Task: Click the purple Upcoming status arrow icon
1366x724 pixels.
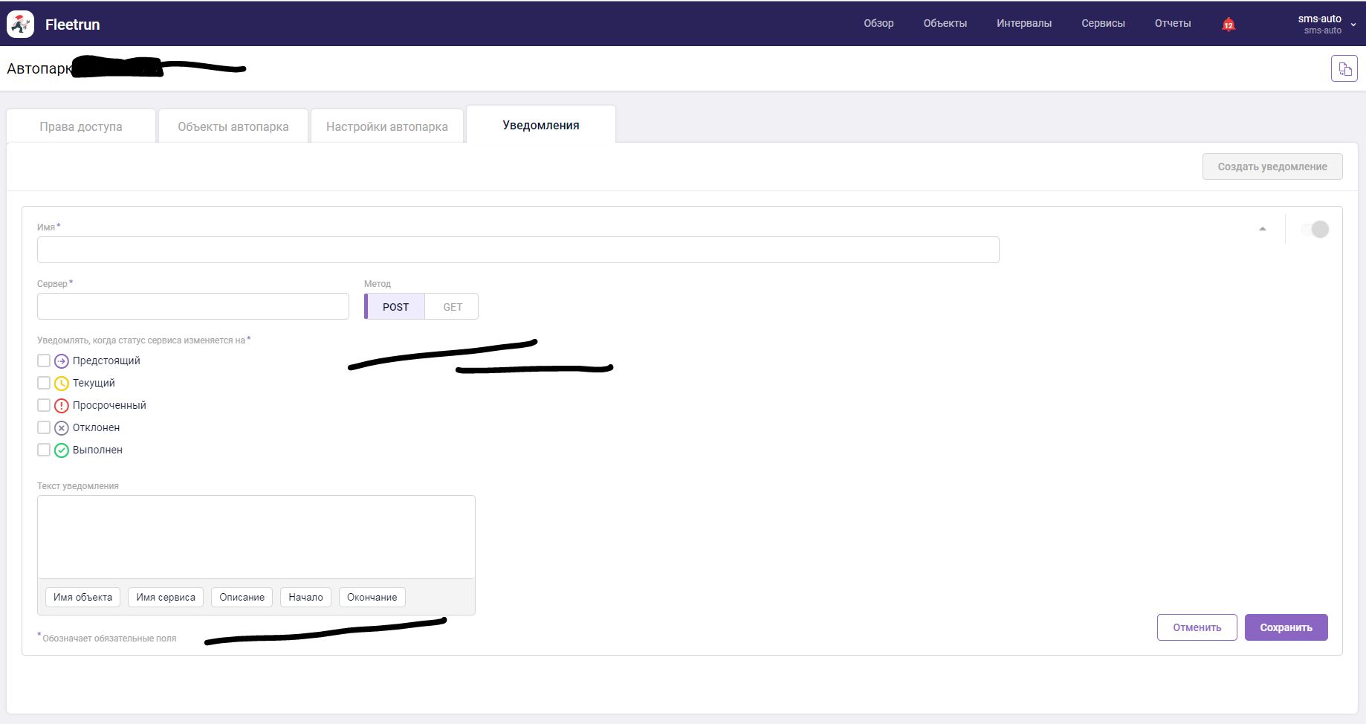Action: click(x=62, y=361)
